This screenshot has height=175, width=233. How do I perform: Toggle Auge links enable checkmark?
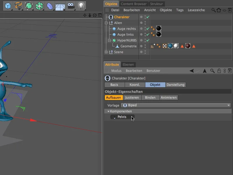[x=148, y=34]
